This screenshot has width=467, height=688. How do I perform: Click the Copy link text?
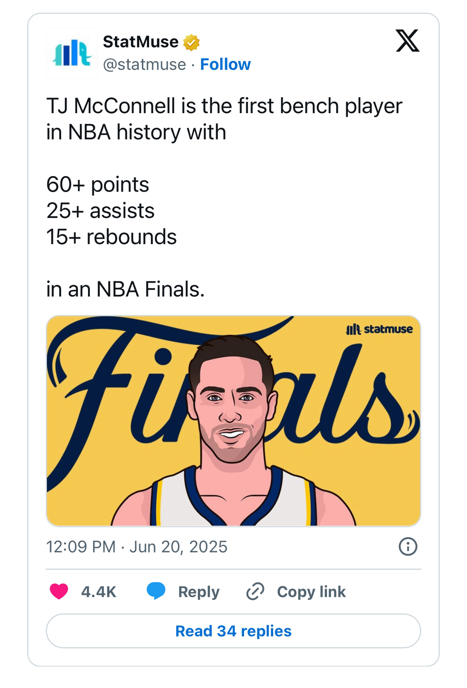[x=311, y=592]
